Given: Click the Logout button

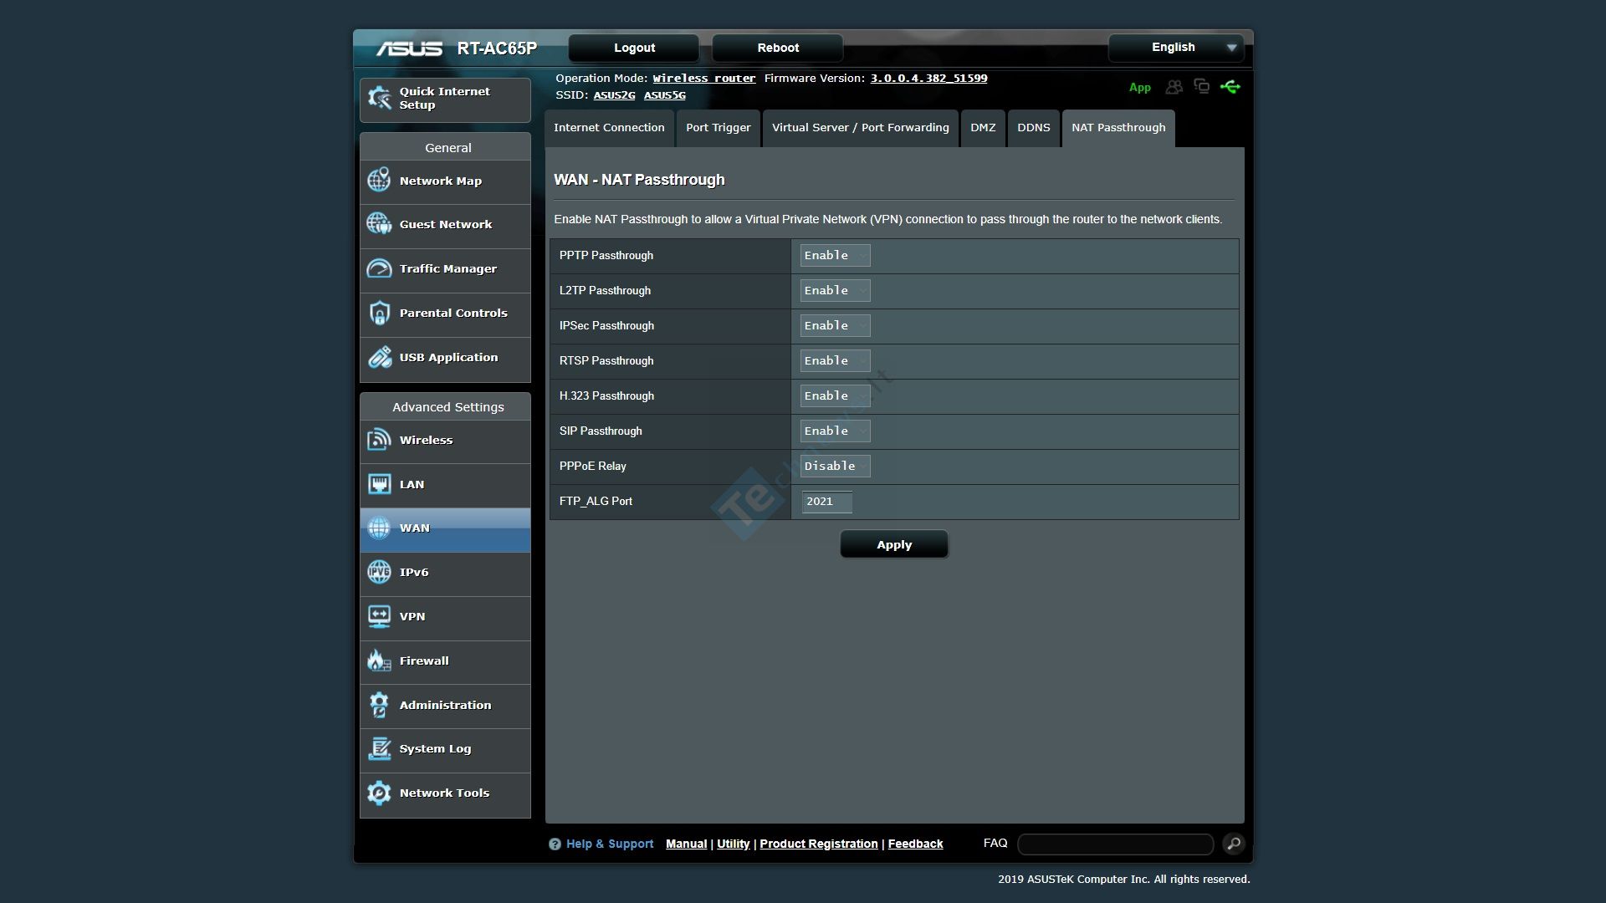Looking at the screenshot, I should (x=634, y=48).
